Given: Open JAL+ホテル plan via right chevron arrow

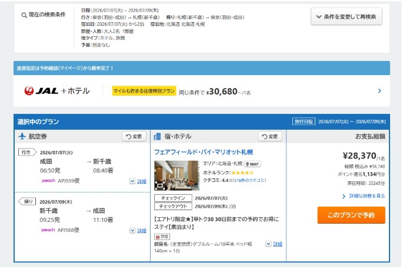Looking at the screenshot, I should click(x=379, y=91).
